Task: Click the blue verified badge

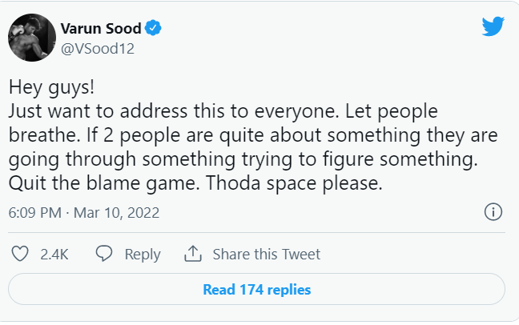Action: coord(154,29)
